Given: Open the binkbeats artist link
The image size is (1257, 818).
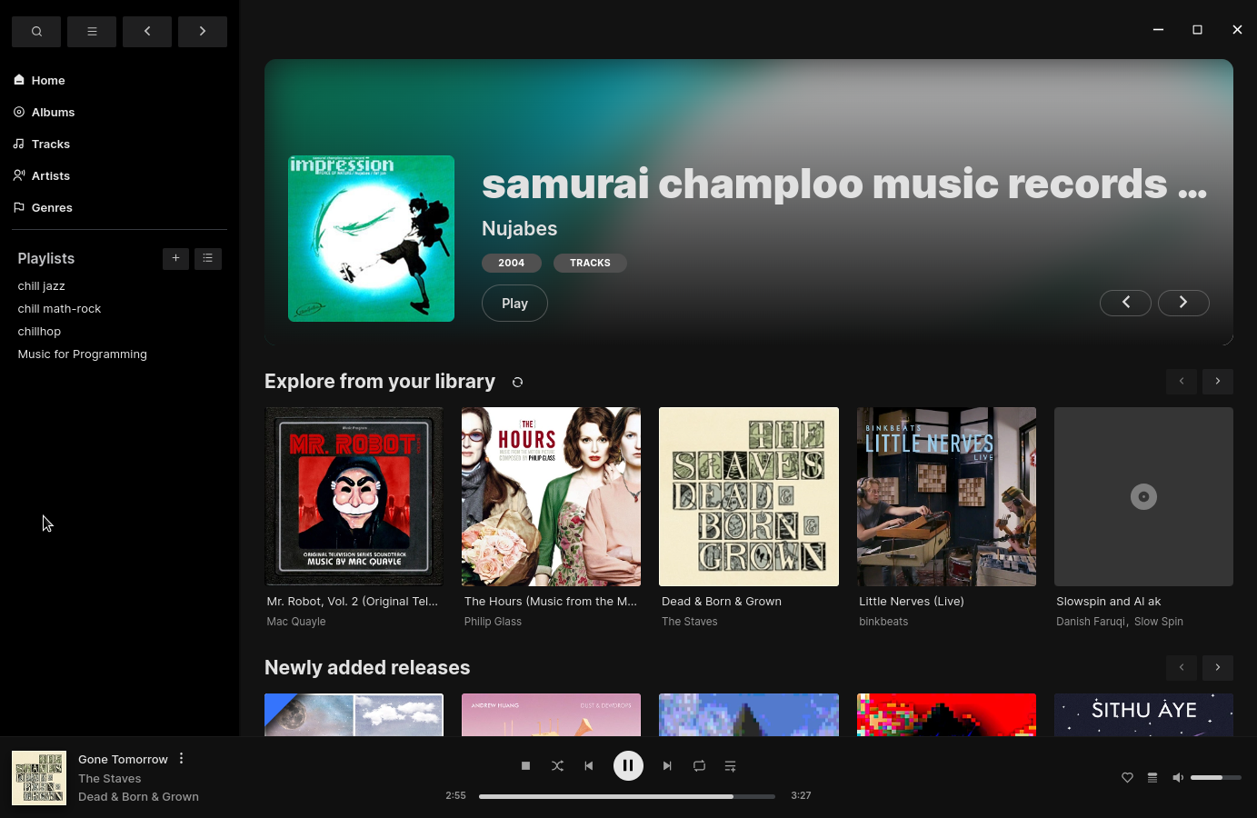Looking at the screenshot, I should coord(883,622).
